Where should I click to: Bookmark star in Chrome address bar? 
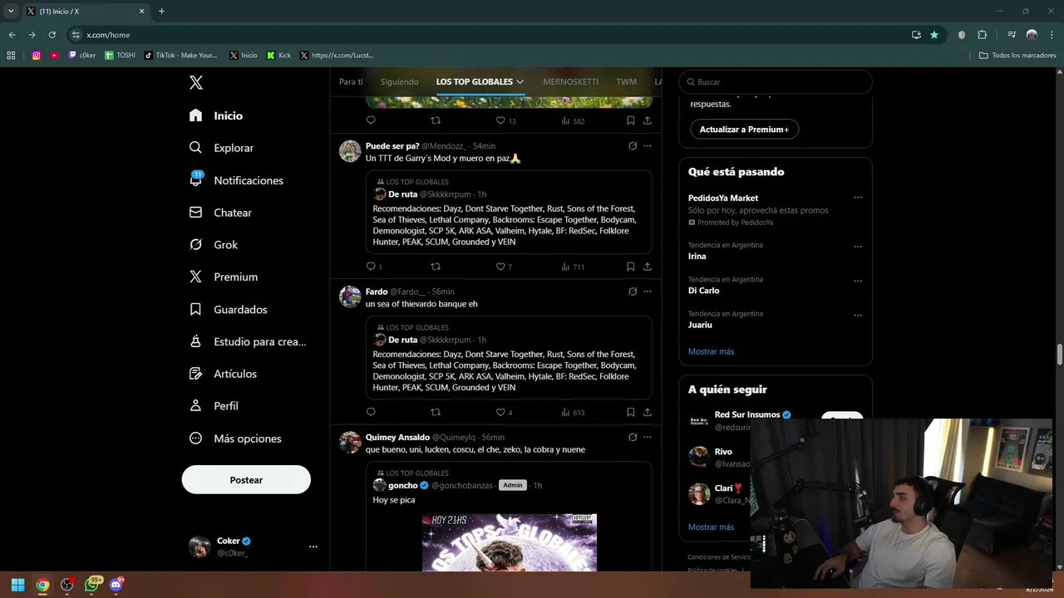(x=934, y=35)
